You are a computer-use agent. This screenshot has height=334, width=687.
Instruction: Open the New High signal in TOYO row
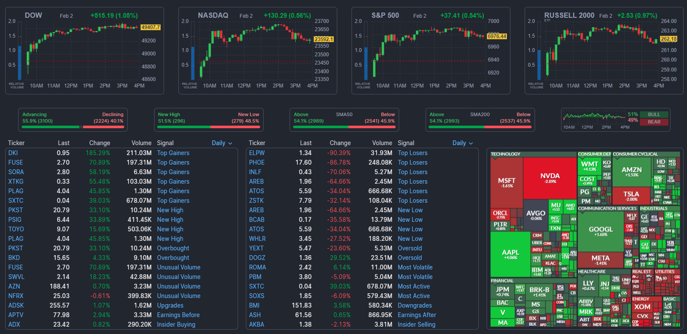click(x=170, y=229)
